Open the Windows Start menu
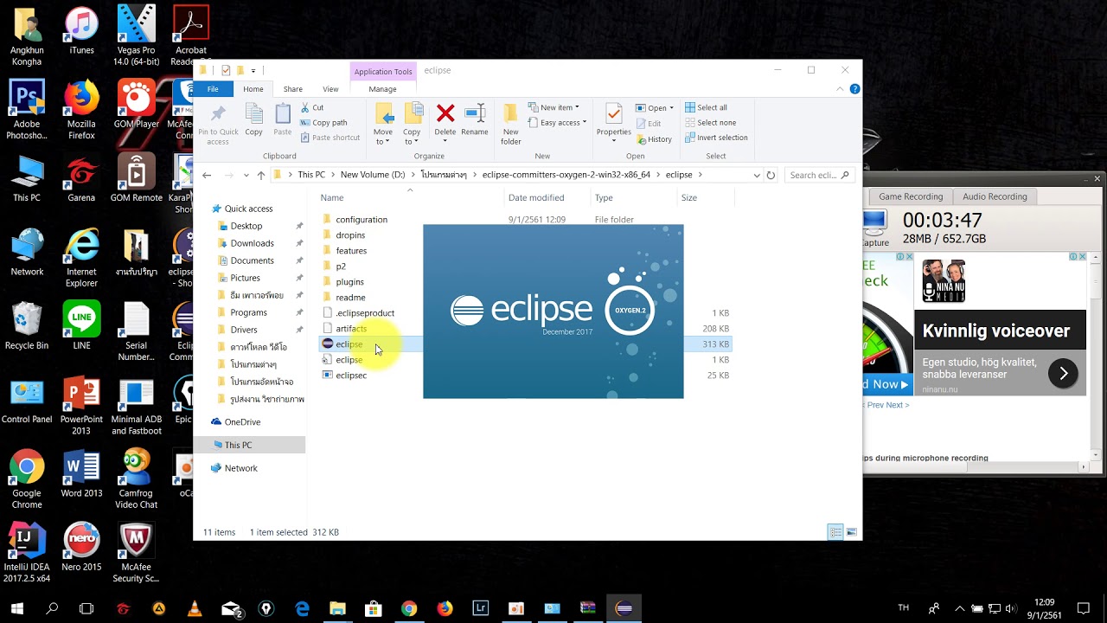1107x623 pixels. pyautogui.click(x=16, y=608)
